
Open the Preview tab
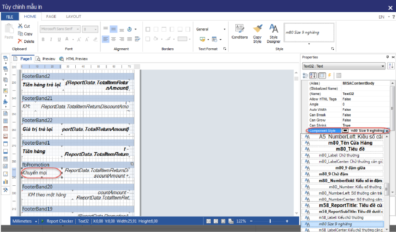click(46, 59)
